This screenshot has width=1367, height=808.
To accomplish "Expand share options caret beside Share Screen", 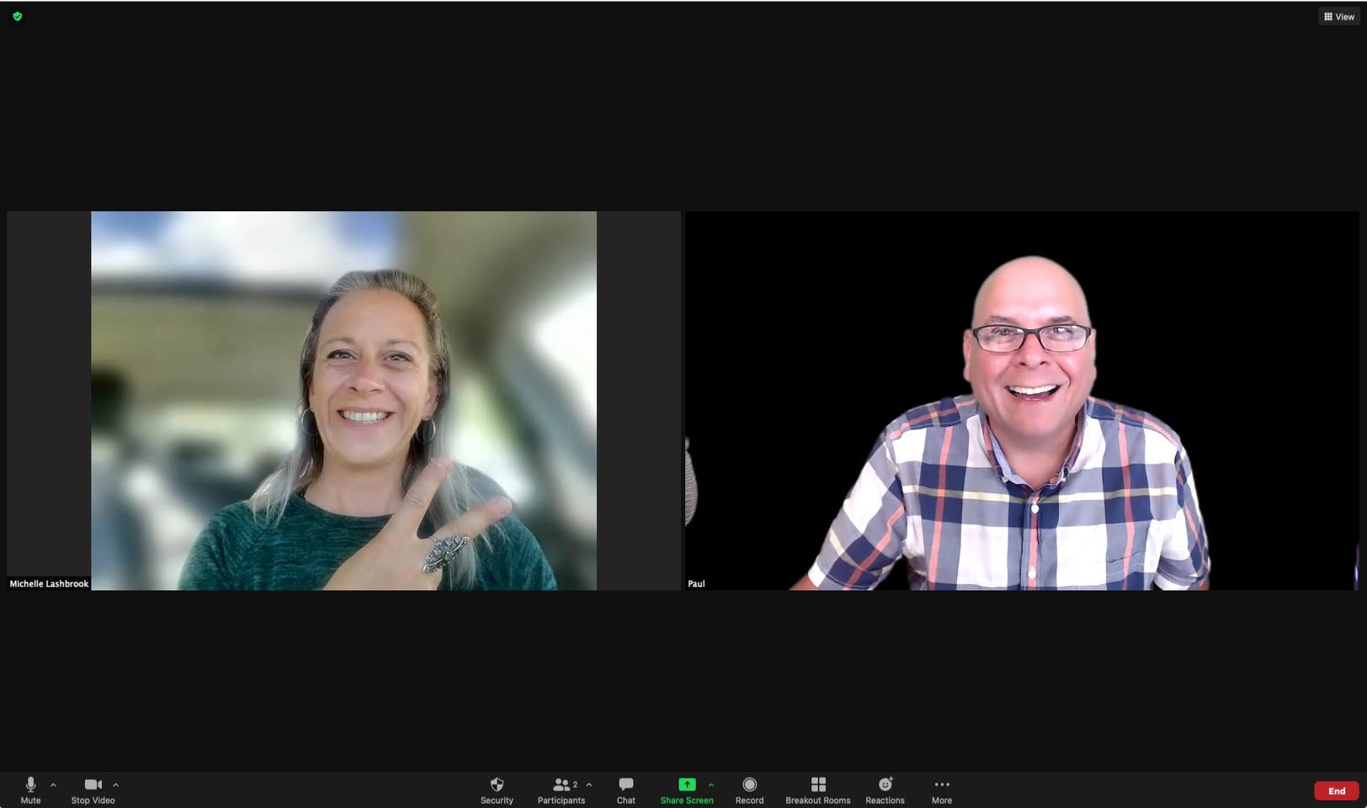I will point(711,784).
